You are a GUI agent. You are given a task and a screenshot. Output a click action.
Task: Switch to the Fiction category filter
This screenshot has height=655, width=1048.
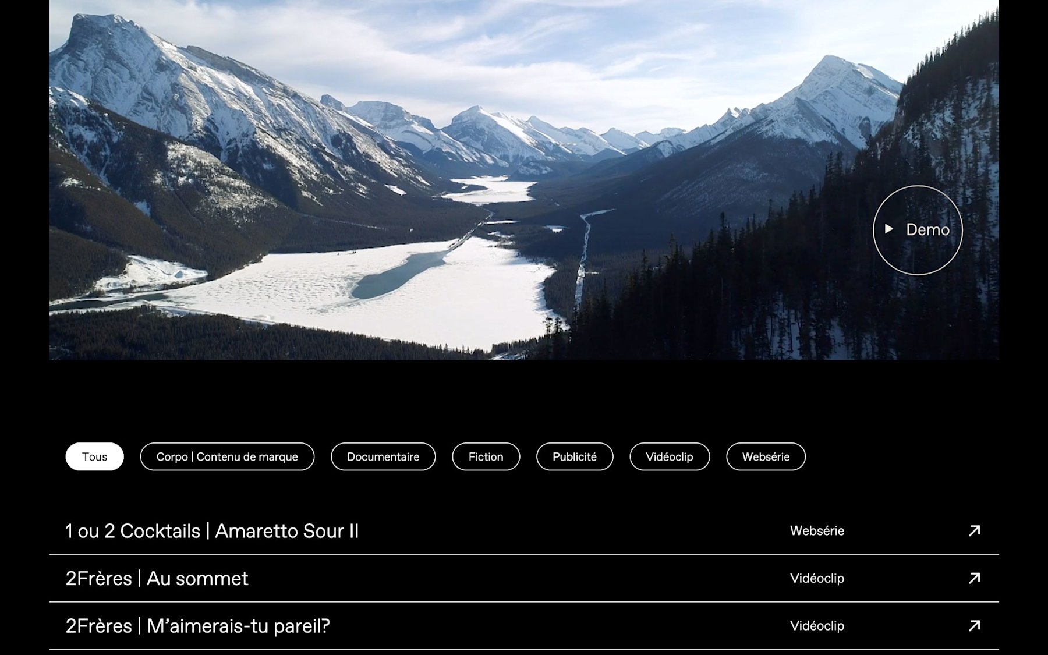[x=486, y=456]
